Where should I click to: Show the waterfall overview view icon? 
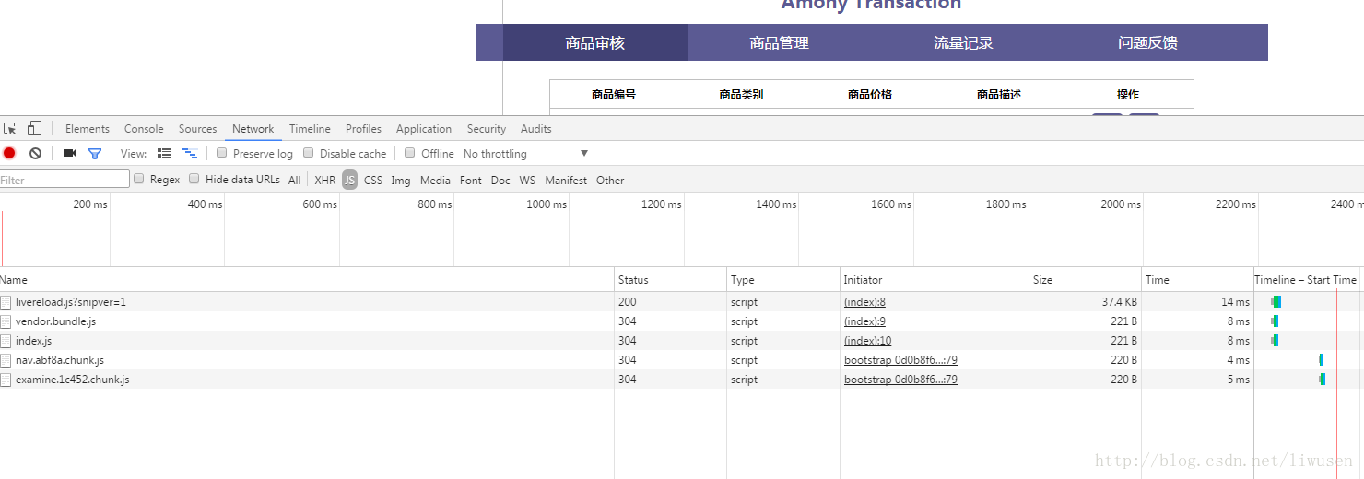tap(190, 153)
